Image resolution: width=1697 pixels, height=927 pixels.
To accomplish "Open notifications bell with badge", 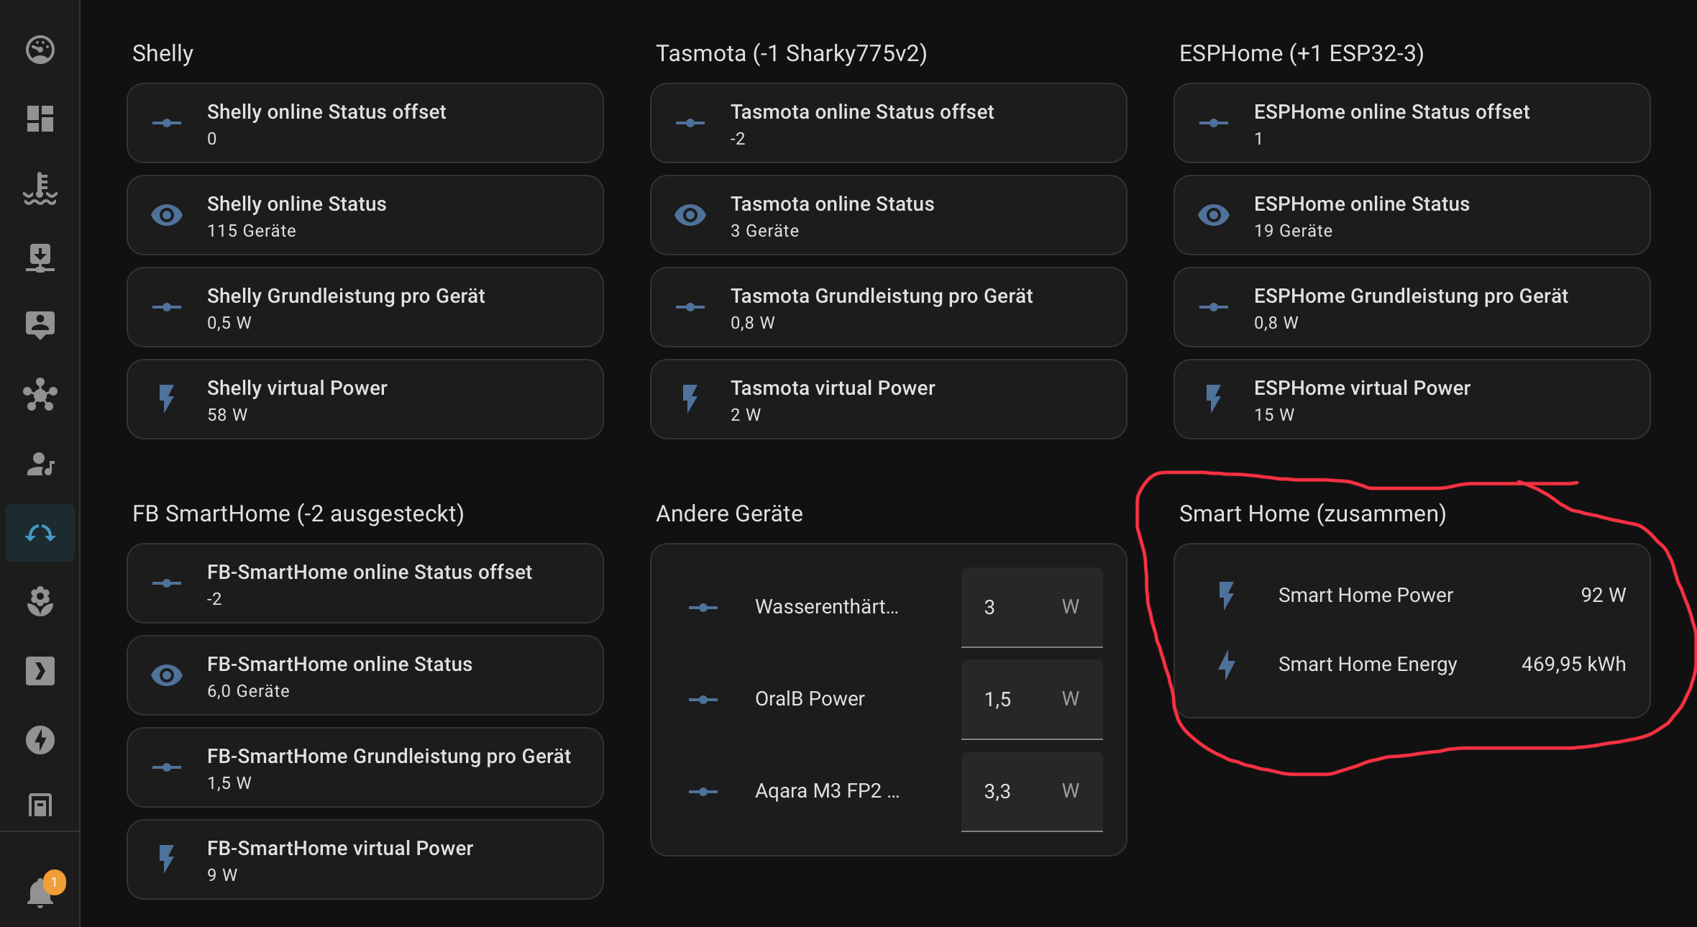I will tap(40, 892).
